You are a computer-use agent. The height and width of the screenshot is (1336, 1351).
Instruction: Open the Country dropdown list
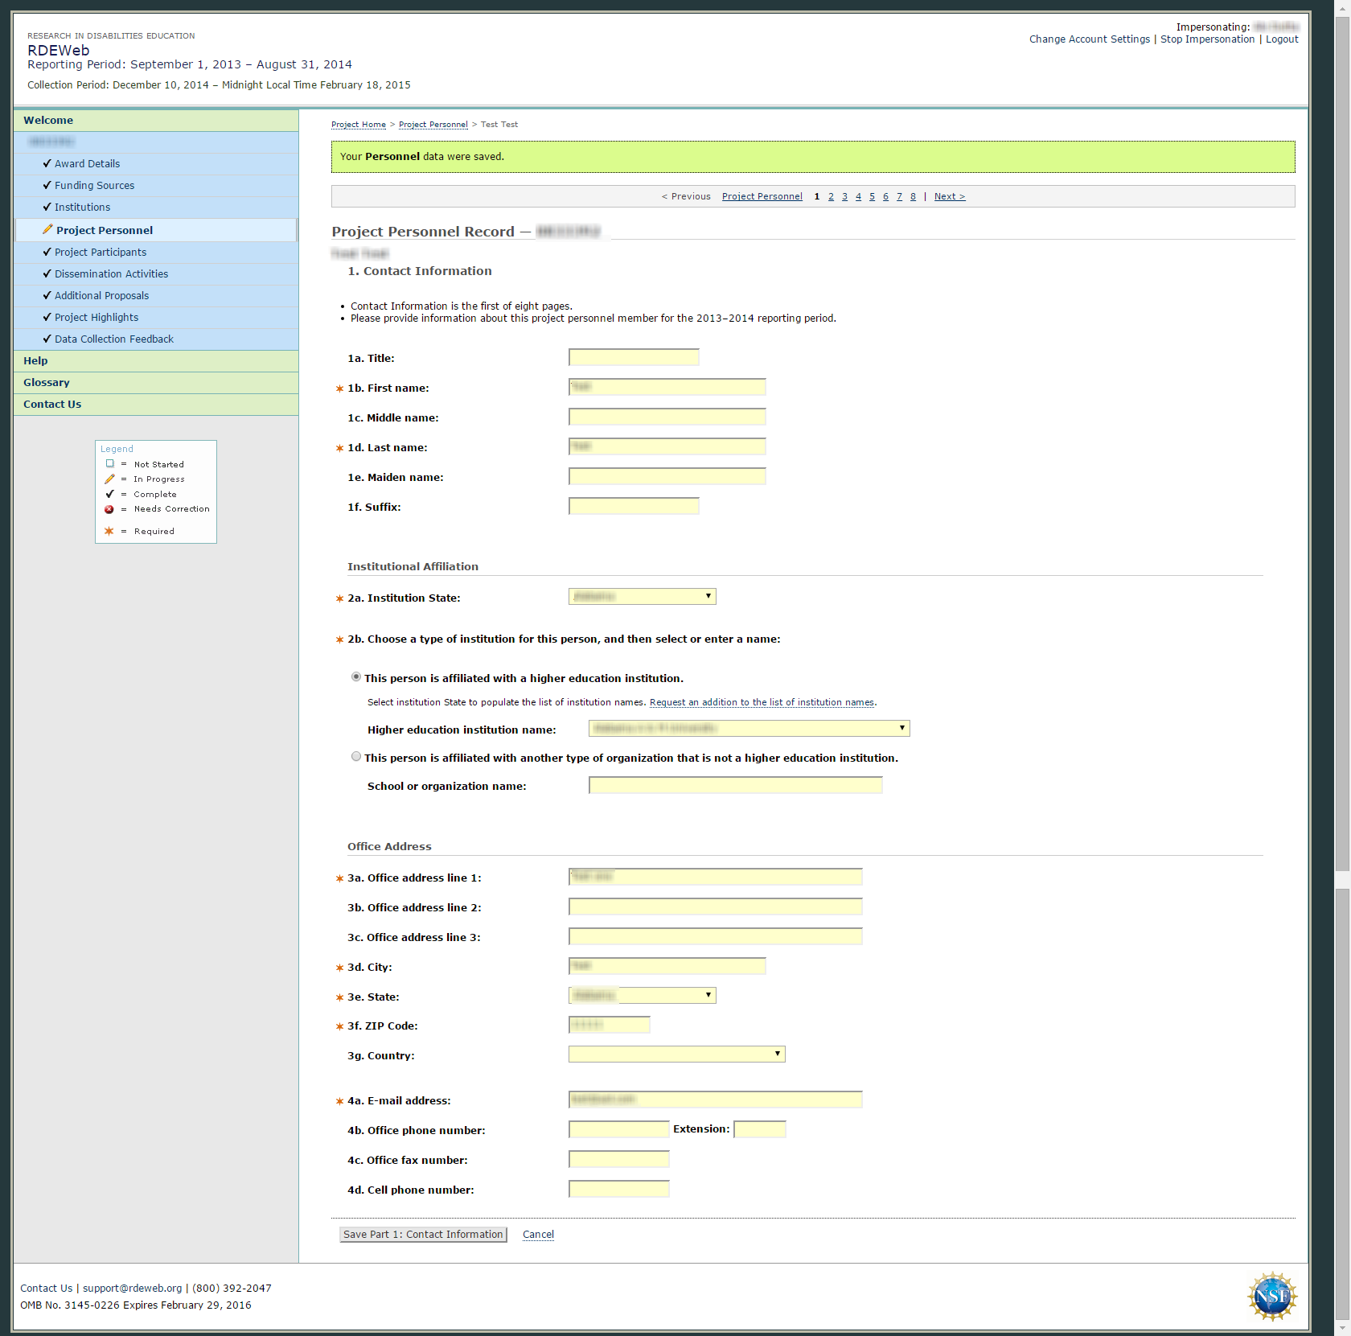click(x=676, y=1054)
